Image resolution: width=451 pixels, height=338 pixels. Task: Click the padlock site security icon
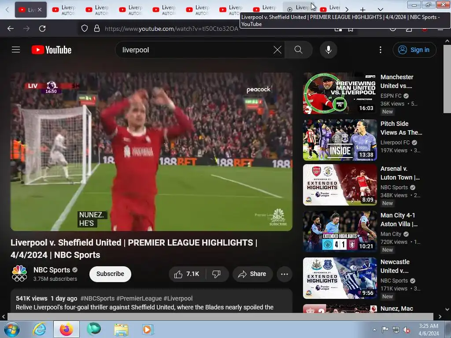point(97,28)
